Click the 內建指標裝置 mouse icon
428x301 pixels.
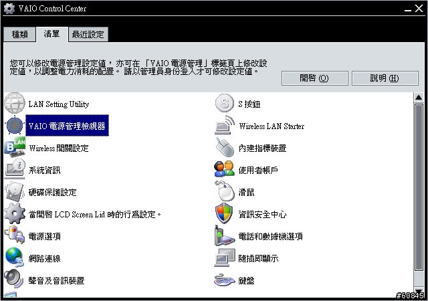pyautogui.click(x=225, y=147)
